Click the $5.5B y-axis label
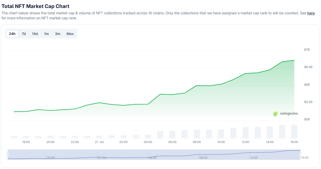321x169 pixels. (308, 102)
